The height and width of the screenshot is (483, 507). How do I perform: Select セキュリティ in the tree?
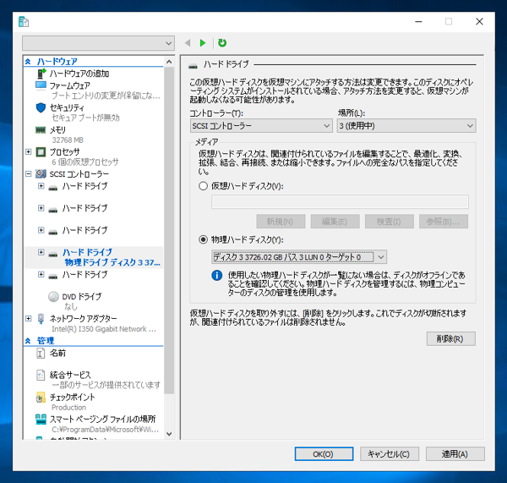point(67,107)
